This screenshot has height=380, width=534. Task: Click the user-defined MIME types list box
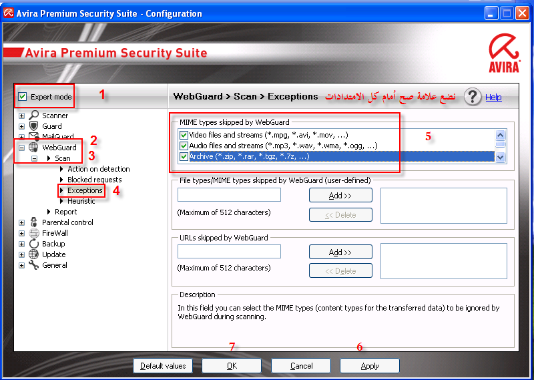(444, 206)
